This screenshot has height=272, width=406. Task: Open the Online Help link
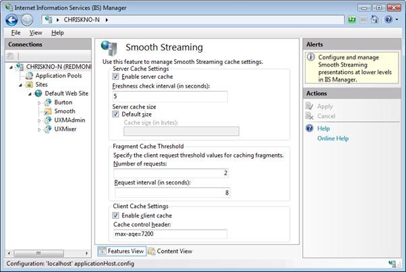pos(333,138)
